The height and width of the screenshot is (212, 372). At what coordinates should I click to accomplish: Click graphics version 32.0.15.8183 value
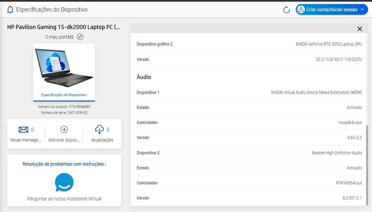339,59
